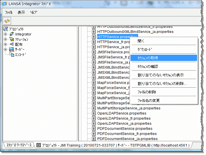Select the ソリューション tree label
Image resolution: width=206 pixels, height=155 pixels.
pos(21,39)
